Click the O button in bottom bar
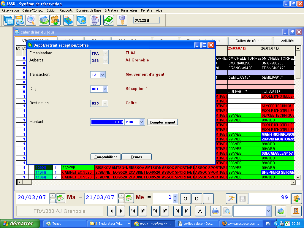Image resolution: width=304 pixels, height=228 pixels. tap(185, 199)
